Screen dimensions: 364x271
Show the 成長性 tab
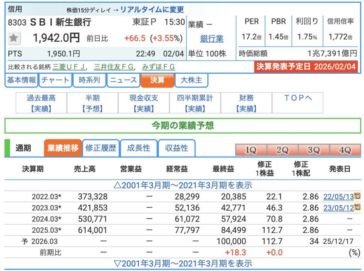(139, 148)
